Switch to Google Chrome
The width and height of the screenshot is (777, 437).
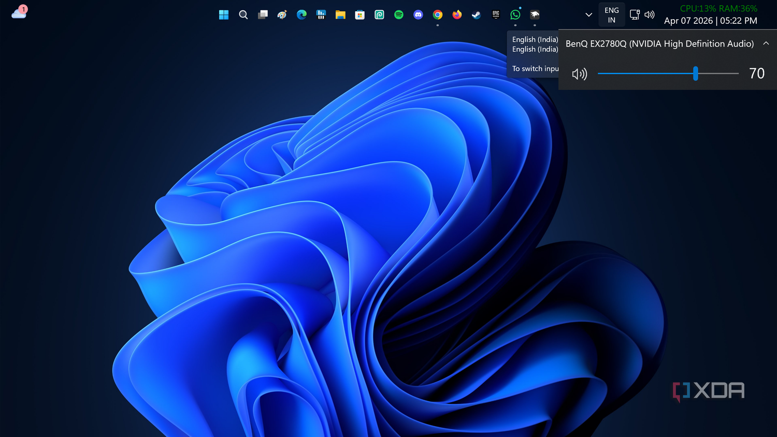[438, 14]
